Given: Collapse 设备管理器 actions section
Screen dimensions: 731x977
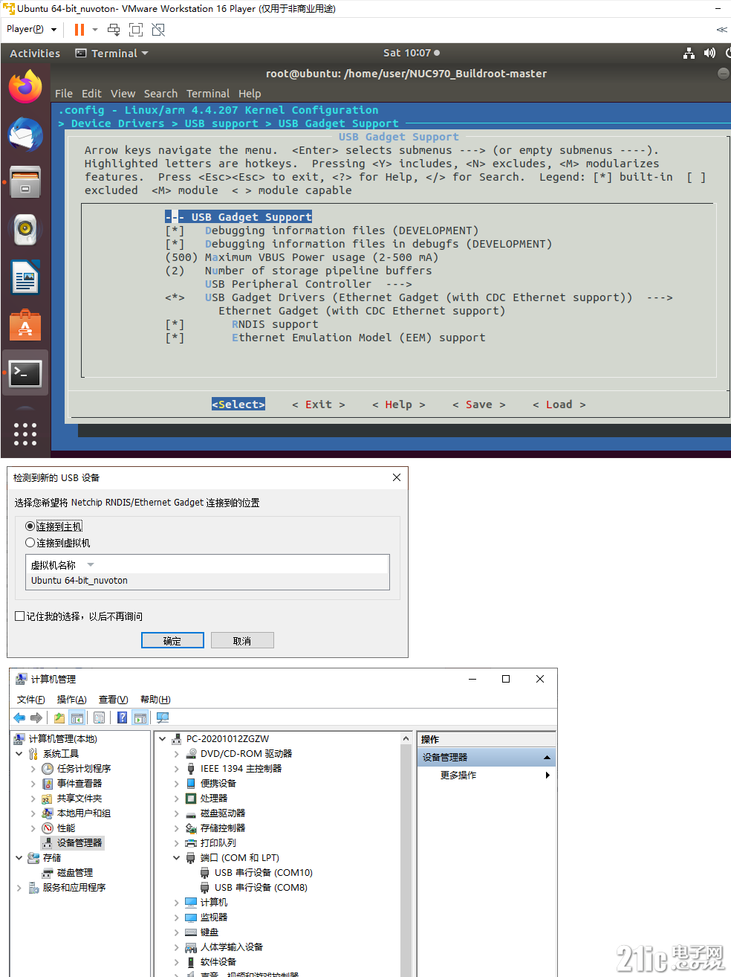Looking at the screenshot, I should click(x=547, y=758).
